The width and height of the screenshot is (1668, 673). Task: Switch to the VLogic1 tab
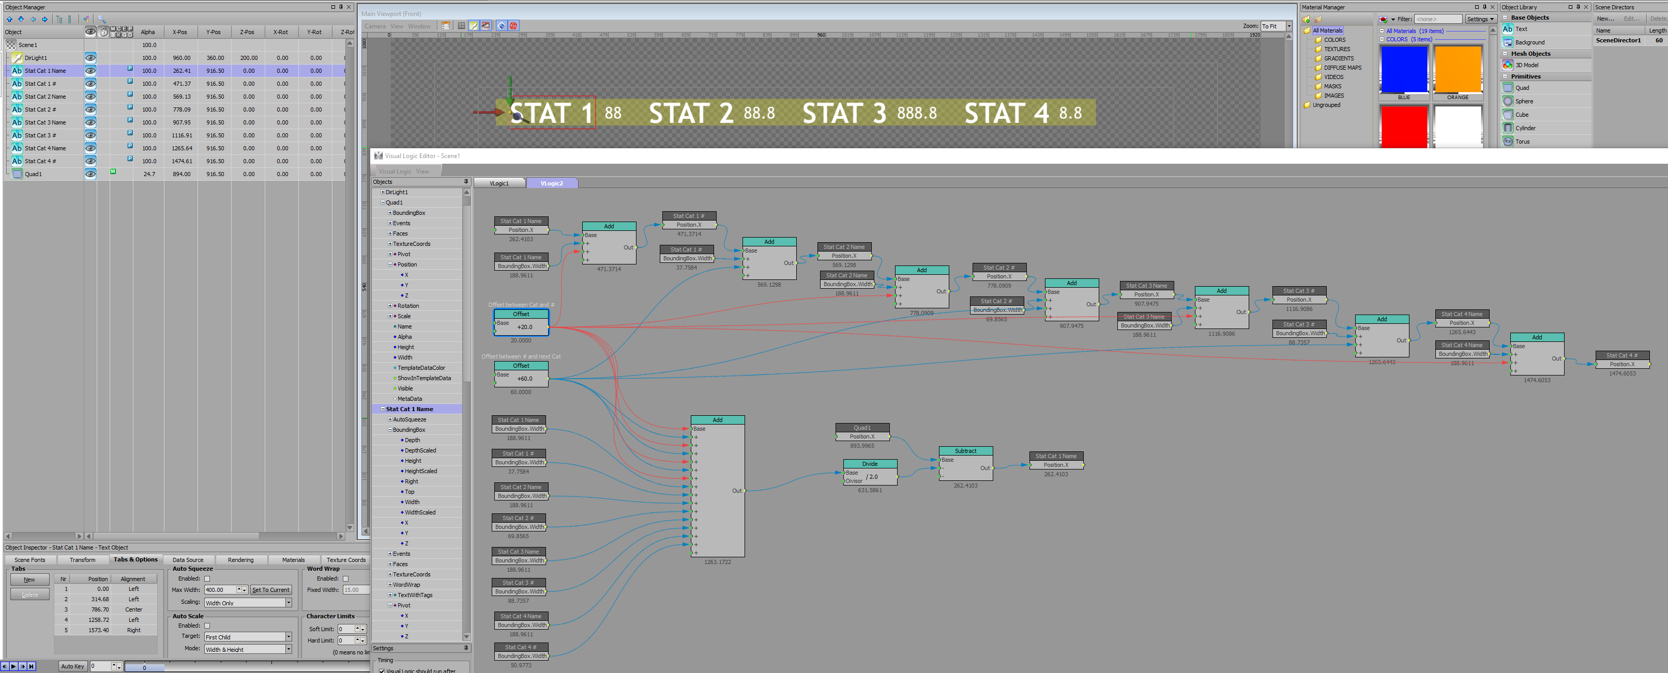pyautogui.click(x=498, y=183)
